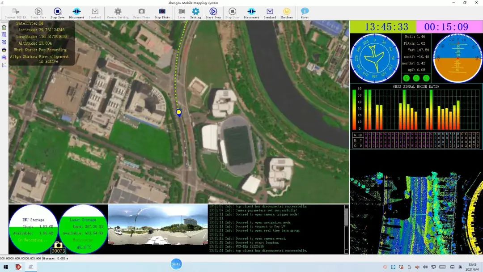Click the log panel vertical scrollbar
Screen dimensions: 483x272
(x=346, y=229)
